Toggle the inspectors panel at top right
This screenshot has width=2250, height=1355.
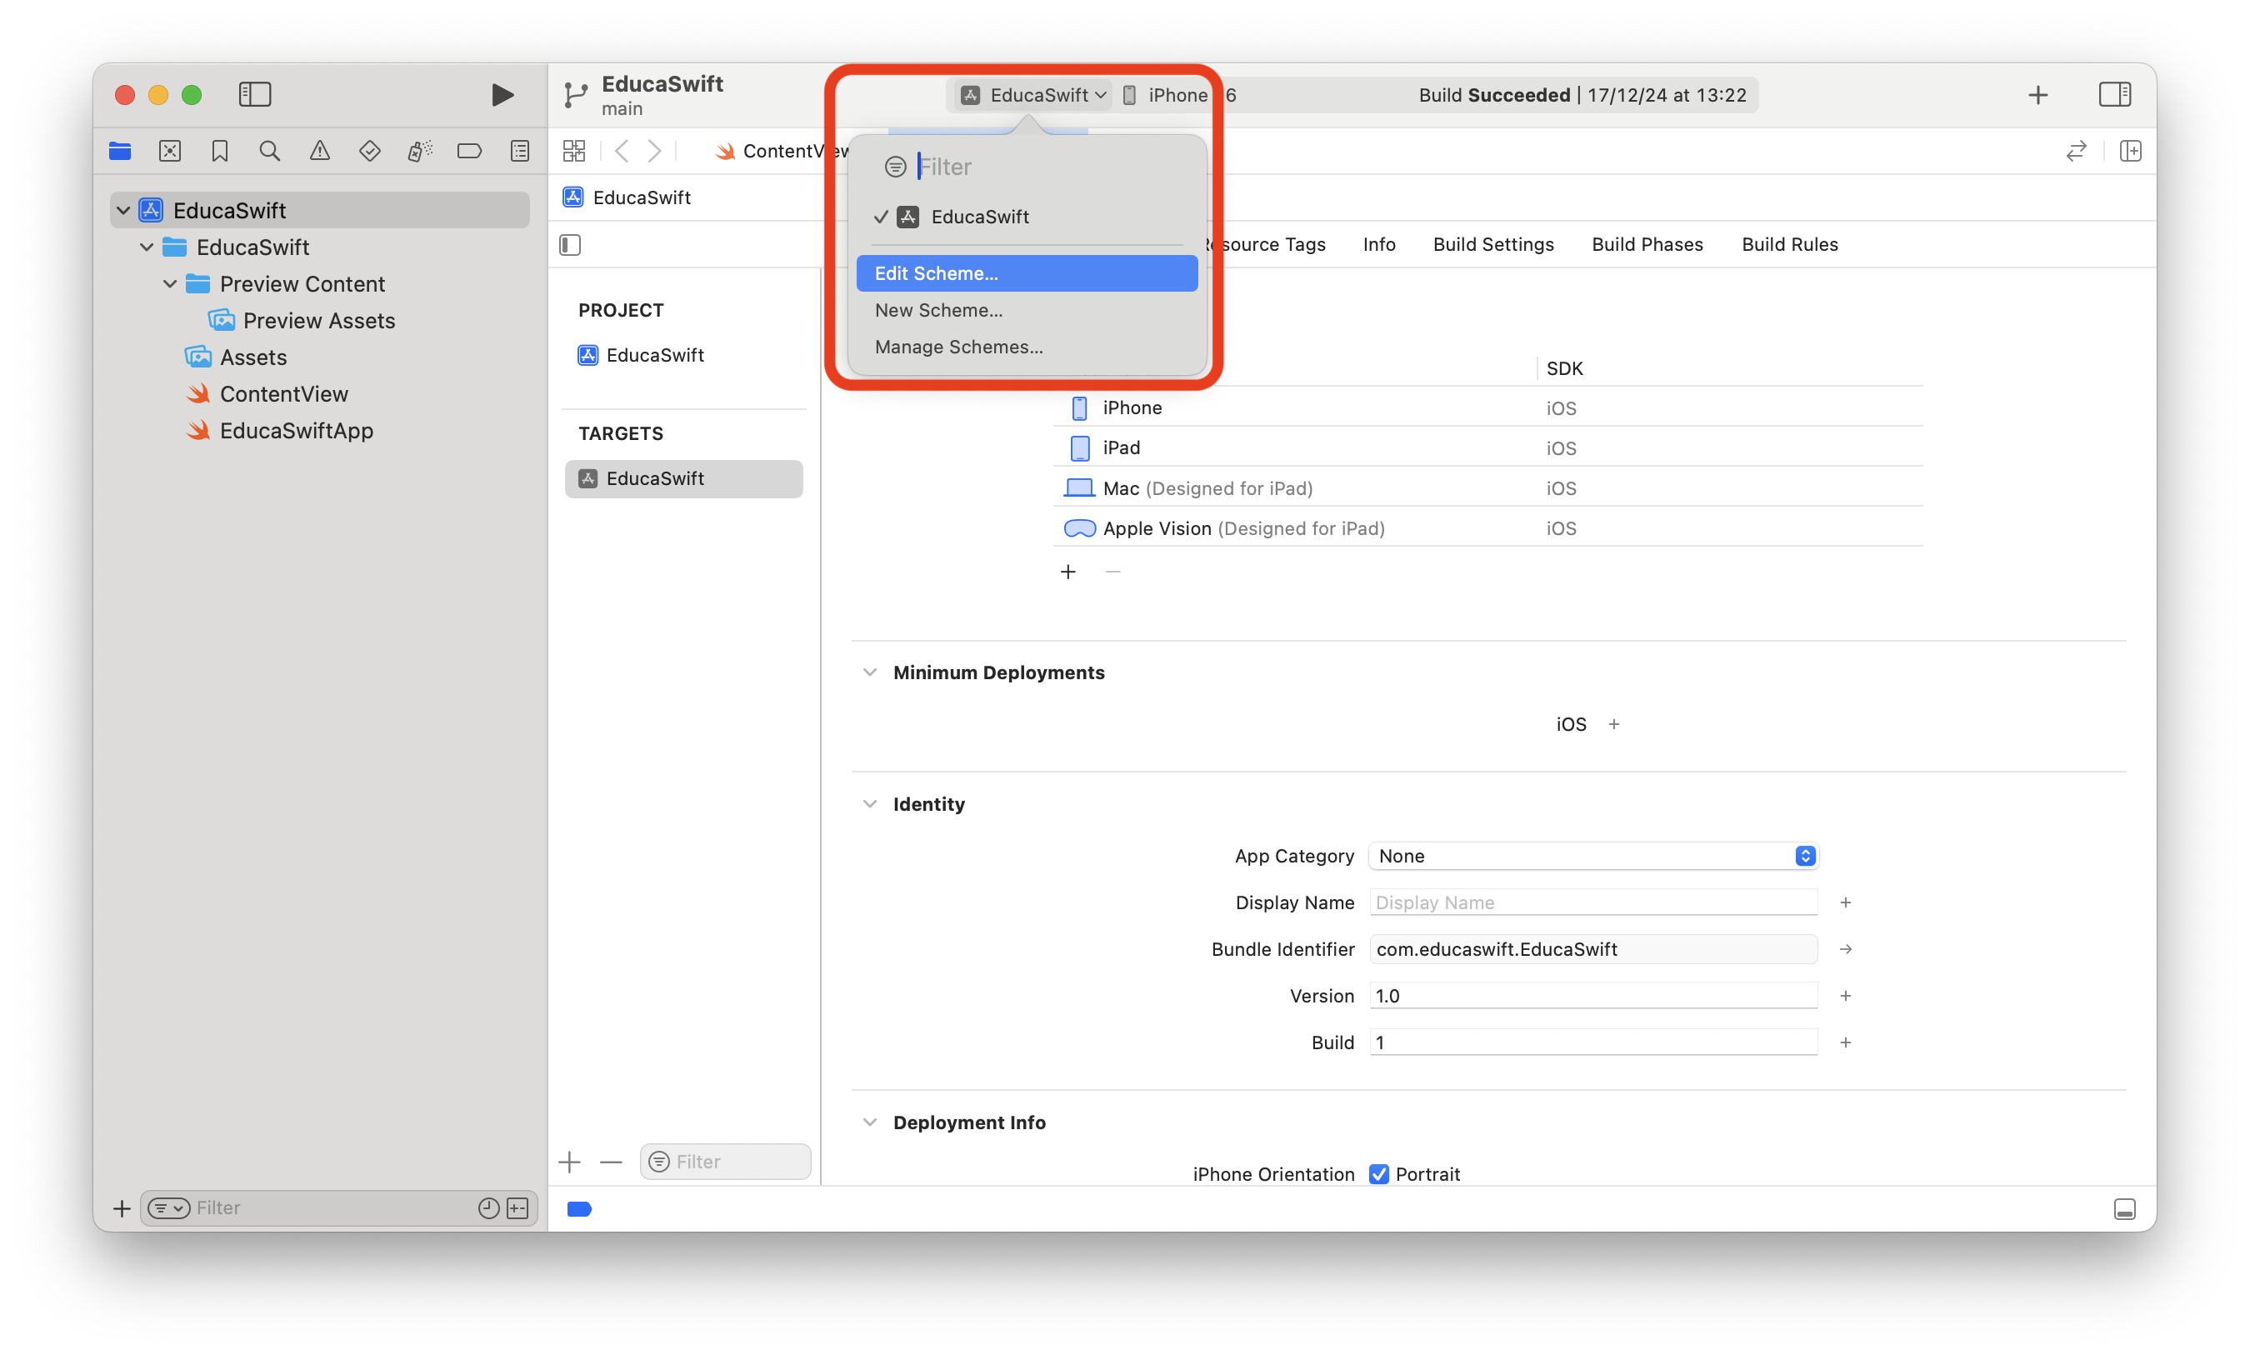coord(2114,94)
